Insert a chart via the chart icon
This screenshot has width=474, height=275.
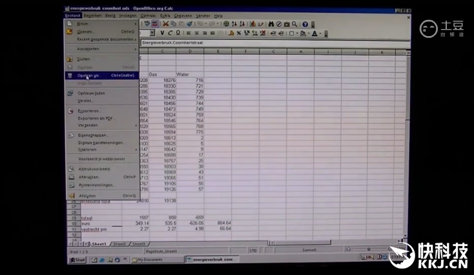pyautogui.click(x=253, y=24)
